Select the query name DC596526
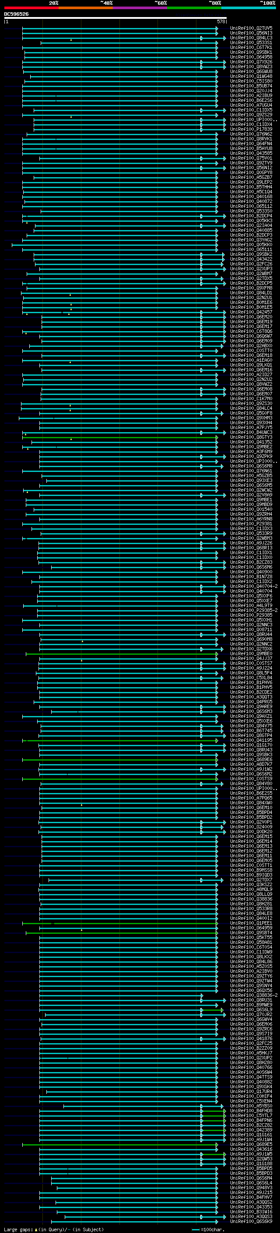Image resolution: width=280 pixels, height=1233 pixels. coord(16,14)
